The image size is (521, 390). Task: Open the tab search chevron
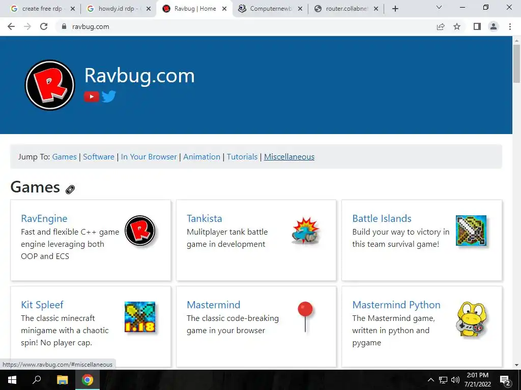coord(439,7)
